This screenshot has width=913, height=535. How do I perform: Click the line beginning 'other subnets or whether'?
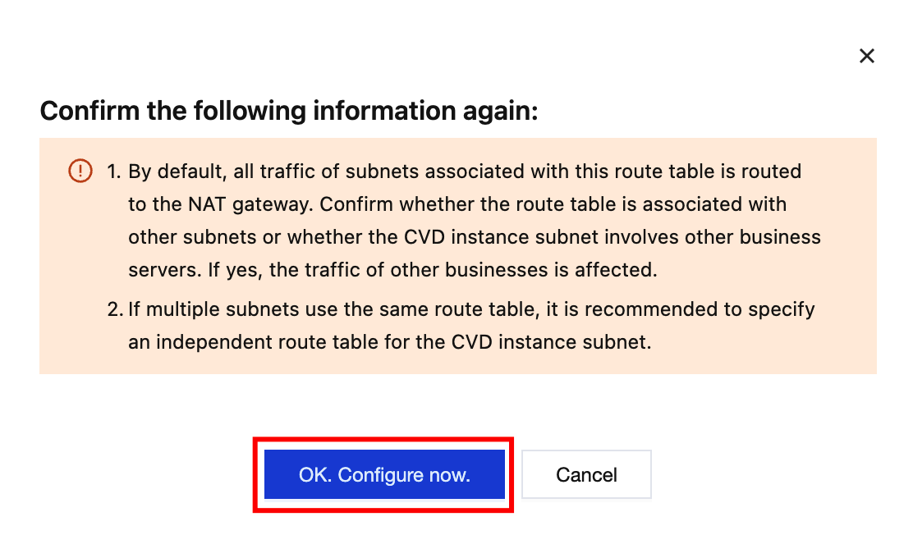click(x=475, y=237)
